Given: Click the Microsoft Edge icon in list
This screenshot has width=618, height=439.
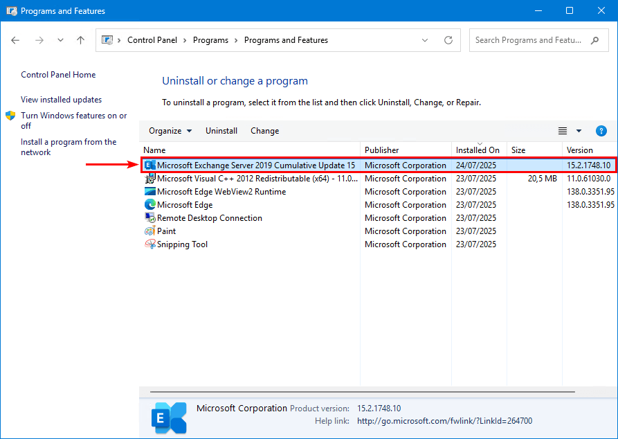Looking at the screenshot, I should 149,205.
